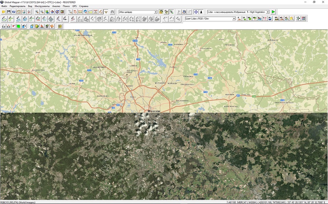
Task: Toggle the north arrow display button
Action: click(201, 12)
